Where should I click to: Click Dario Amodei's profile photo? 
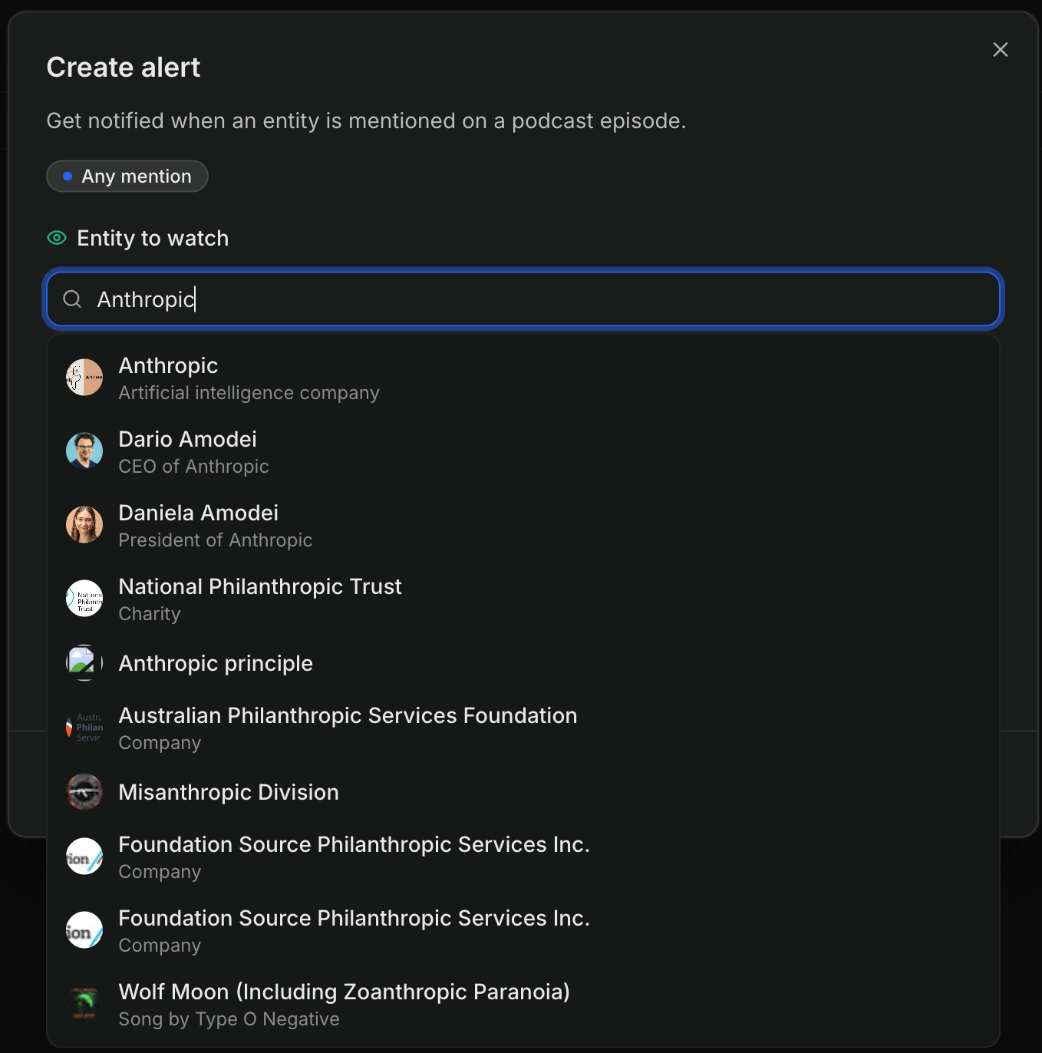(84, 451)
